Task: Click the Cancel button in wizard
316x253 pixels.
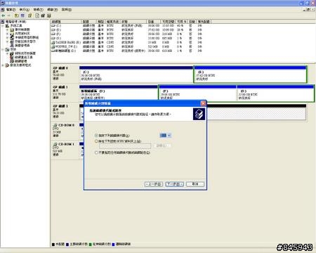Action: pyautogui.click(x=195, y=184)
